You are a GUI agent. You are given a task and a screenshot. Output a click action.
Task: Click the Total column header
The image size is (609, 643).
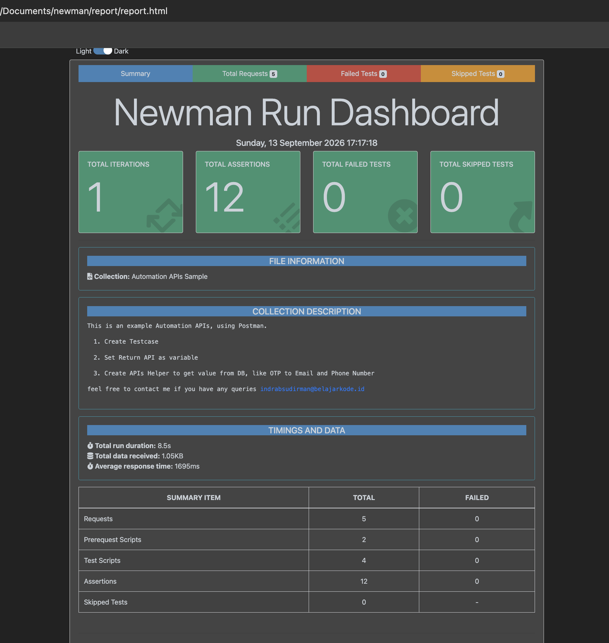coord(364,497)
